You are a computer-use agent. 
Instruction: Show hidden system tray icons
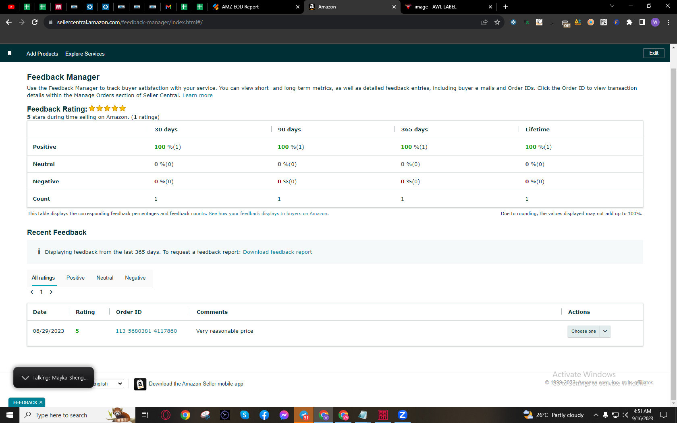tap(596, 415)
